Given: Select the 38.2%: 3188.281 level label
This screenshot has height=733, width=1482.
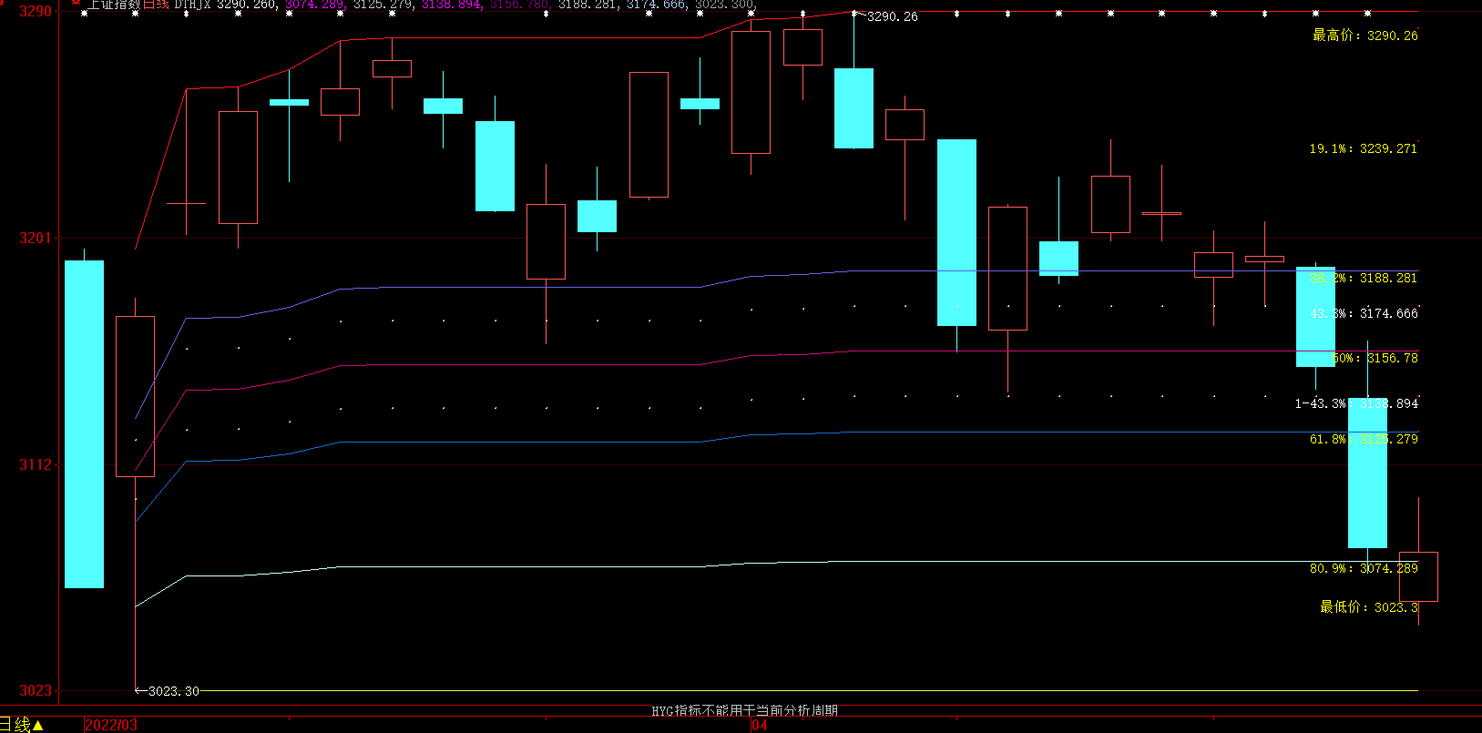Looking at the screenshot, I should 1364,278.
